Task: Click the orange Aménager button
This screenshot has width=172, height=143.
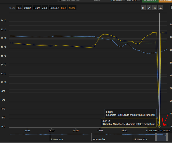Action: pyautogui.click(x=165, y=1)
